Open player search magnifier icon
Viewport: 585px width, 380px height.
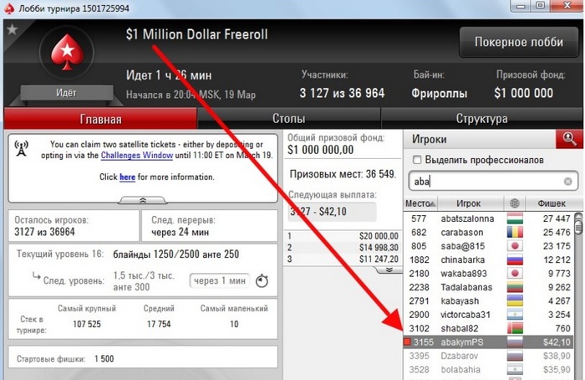click(x=569, y=139)
